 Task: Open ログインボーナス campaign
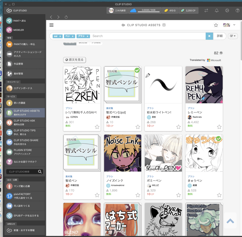(x=25, y=88)
